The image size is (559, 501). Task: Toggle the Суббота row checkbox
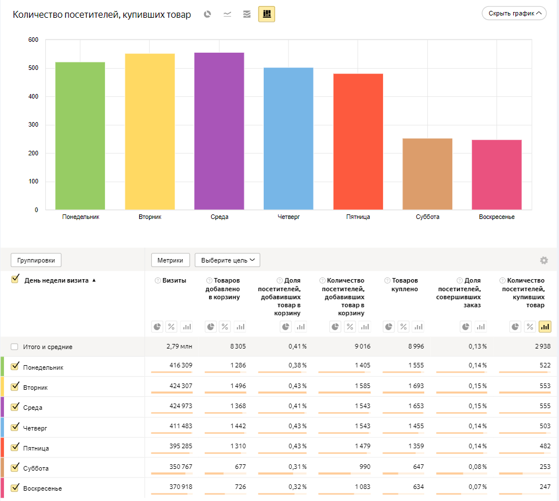(15, 468)
